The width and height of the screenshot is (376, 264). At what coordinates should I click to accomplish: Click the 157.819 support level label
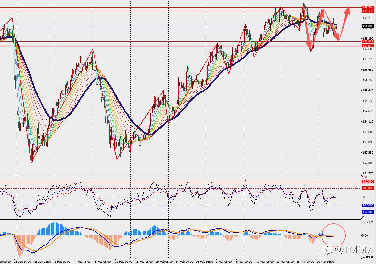368,46
